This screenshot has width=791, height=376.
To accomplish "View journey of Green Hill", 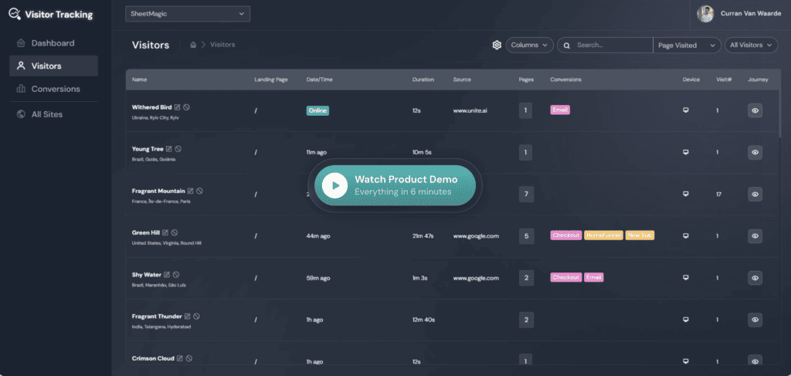I will tap(755, 236).
